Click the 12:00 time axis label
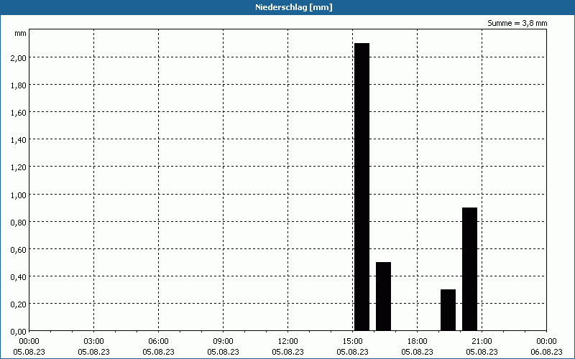Viewport: 575px width, 359px height. [x=288, y=342]
